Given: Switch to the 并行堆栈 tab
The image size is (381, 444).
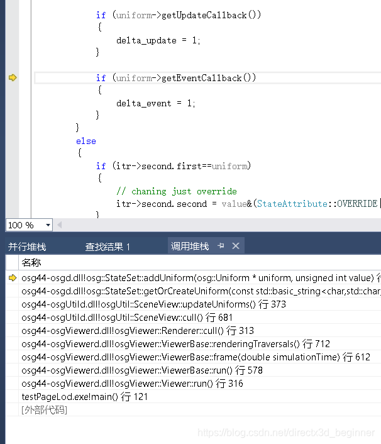Looking at the screenshot, I should 27,247.
